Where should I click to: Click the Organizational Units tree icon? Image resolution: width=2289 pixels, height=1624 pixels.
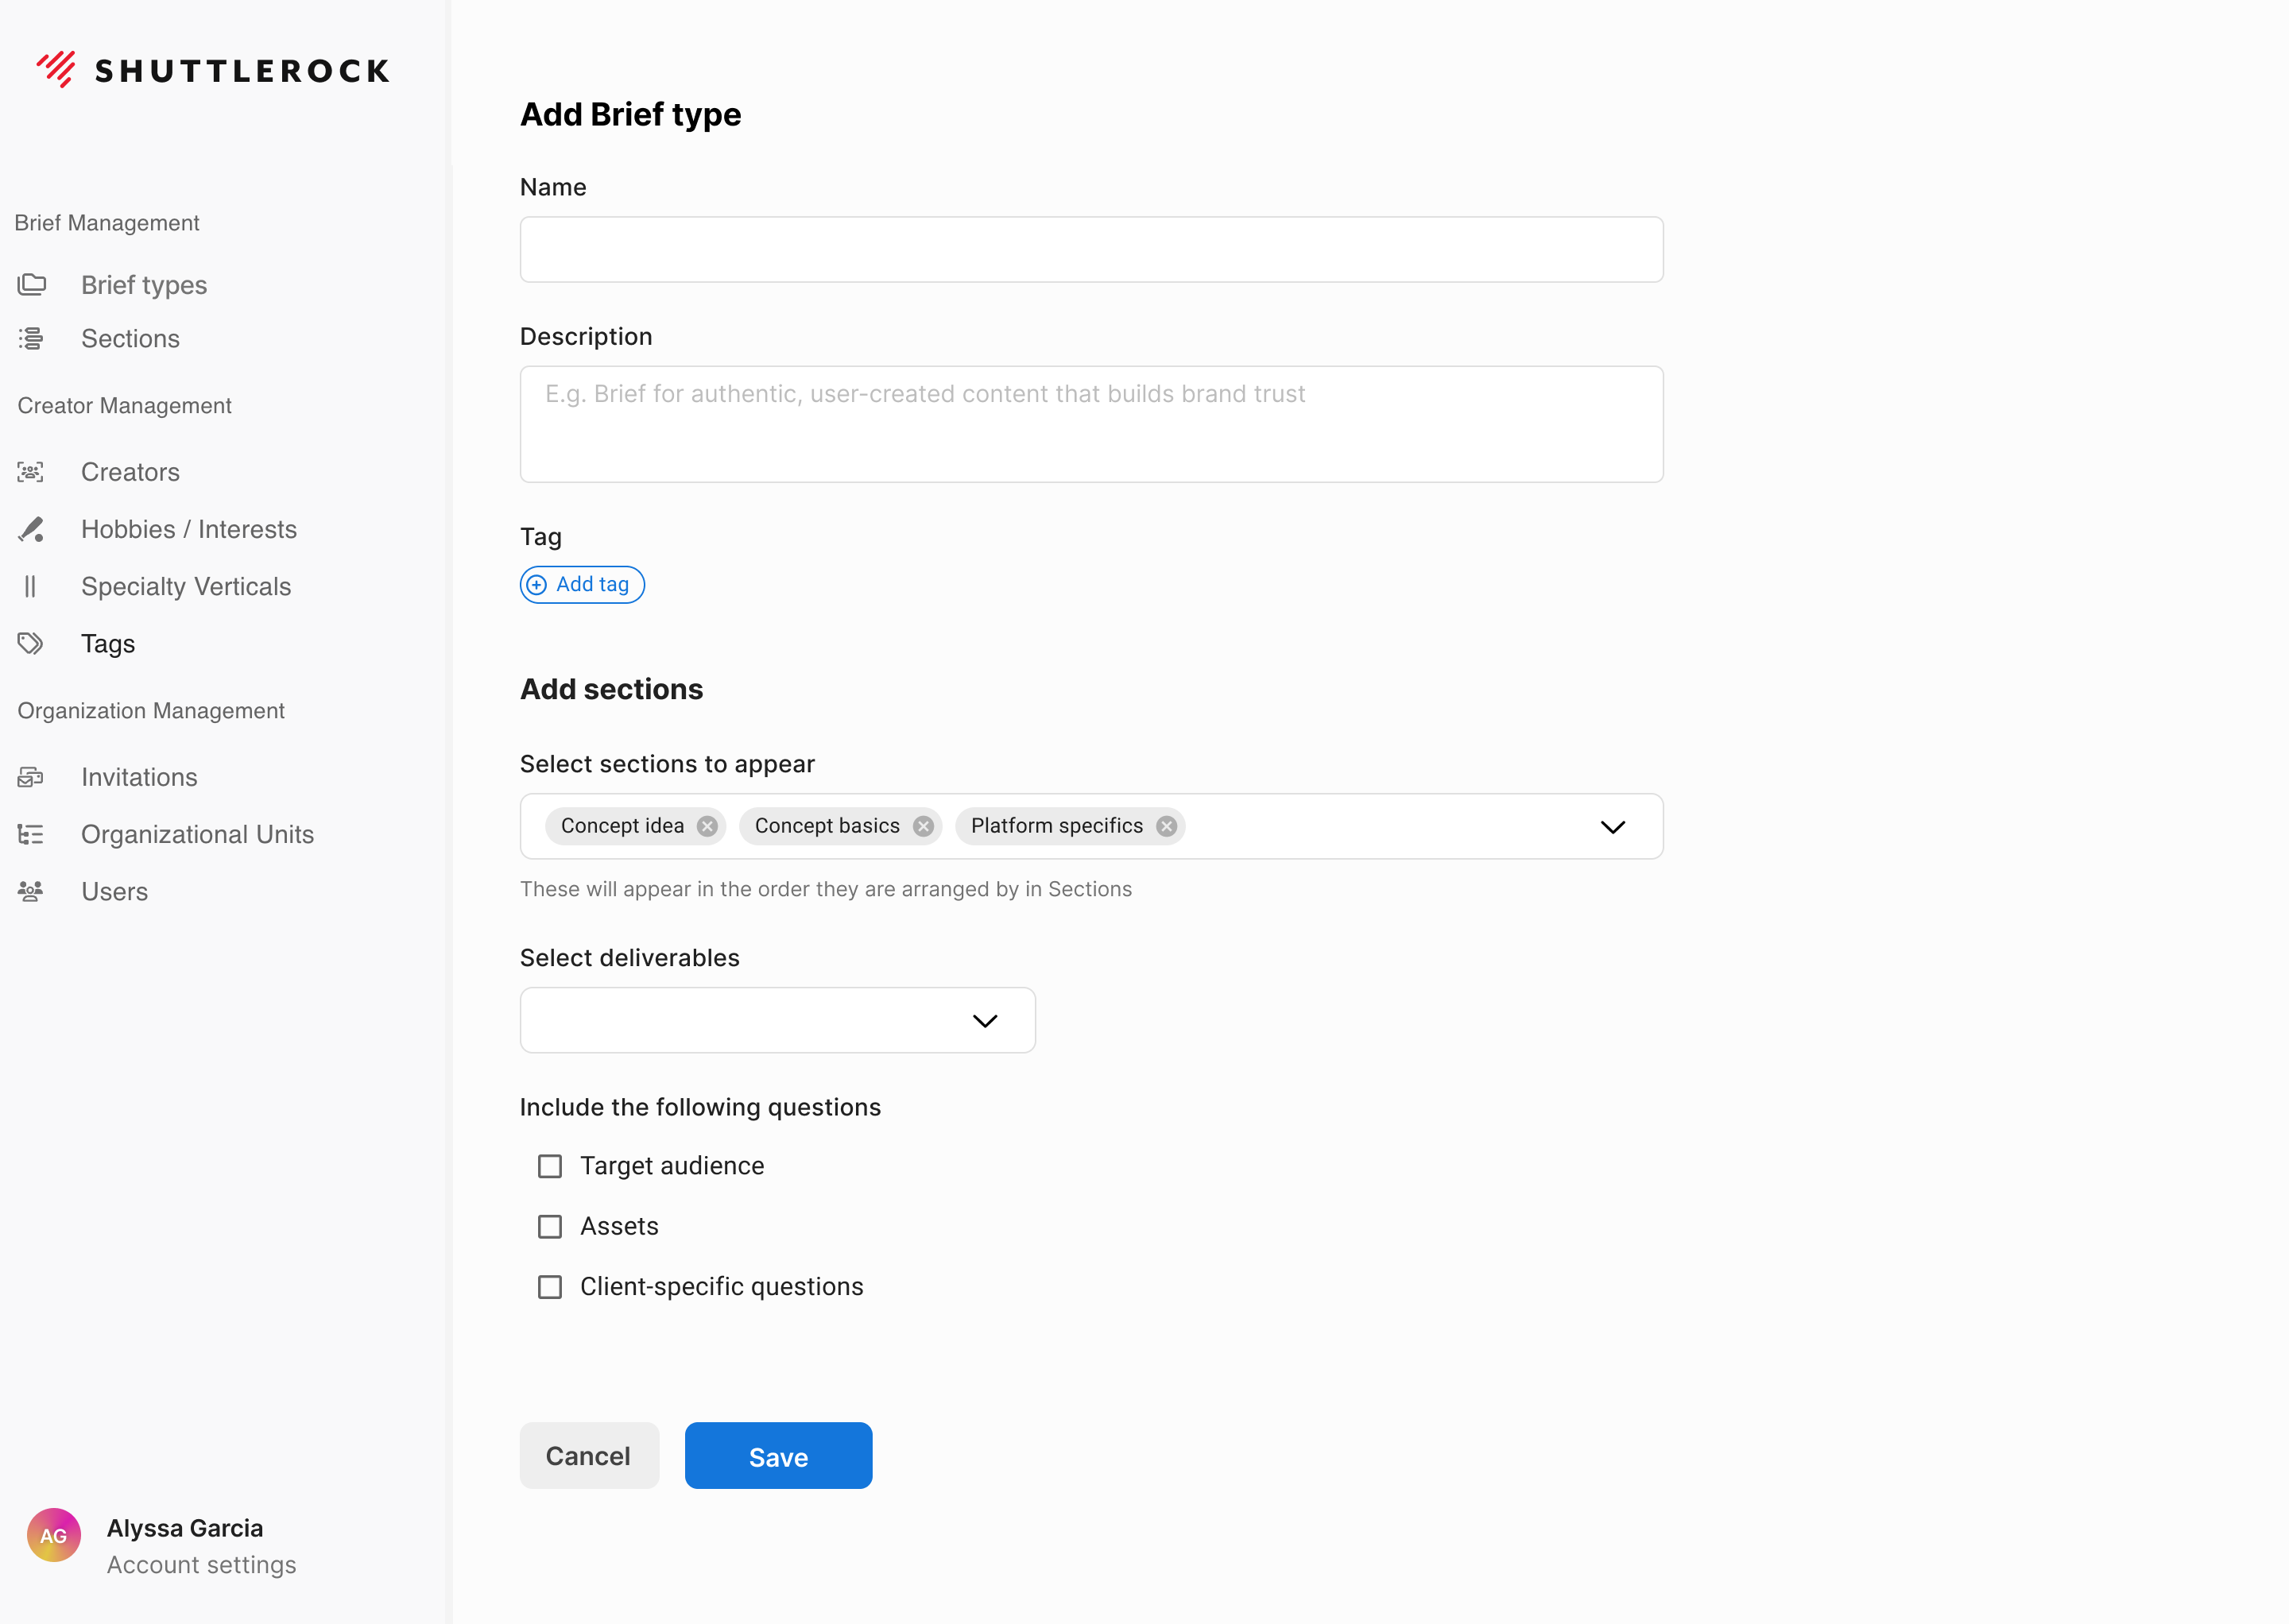coord(31,834)
